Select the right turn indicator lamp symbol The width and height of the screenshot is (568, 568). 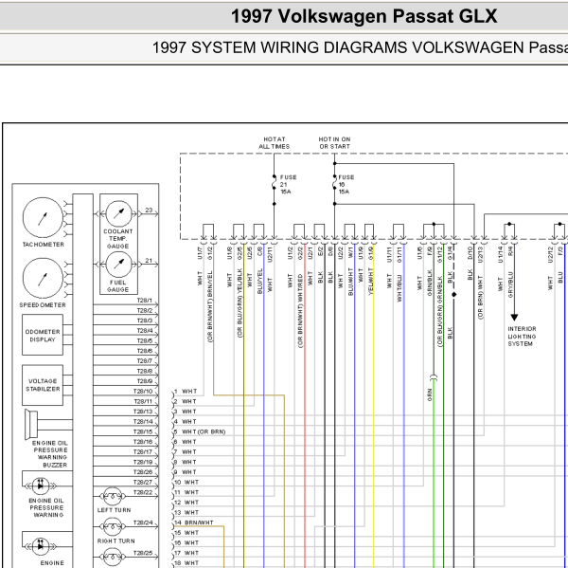coord(113,526)
